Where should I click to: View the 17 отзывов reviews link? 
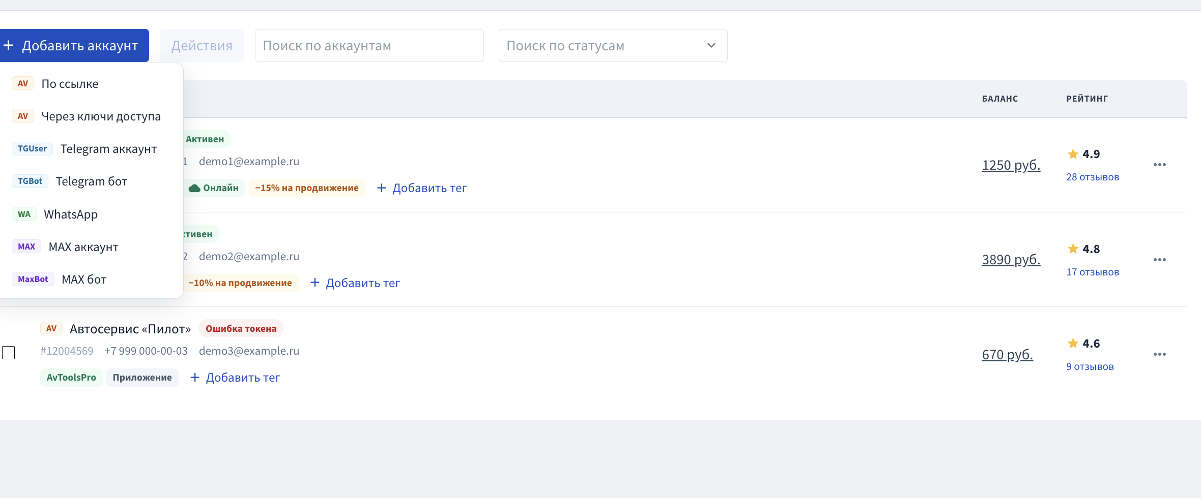click(1093, 272)
